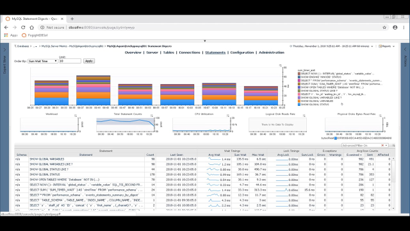410x231 pixels.
Task: Open the Physical Disks Bytes Read Rate chart icon
Action: click(381, 116)
